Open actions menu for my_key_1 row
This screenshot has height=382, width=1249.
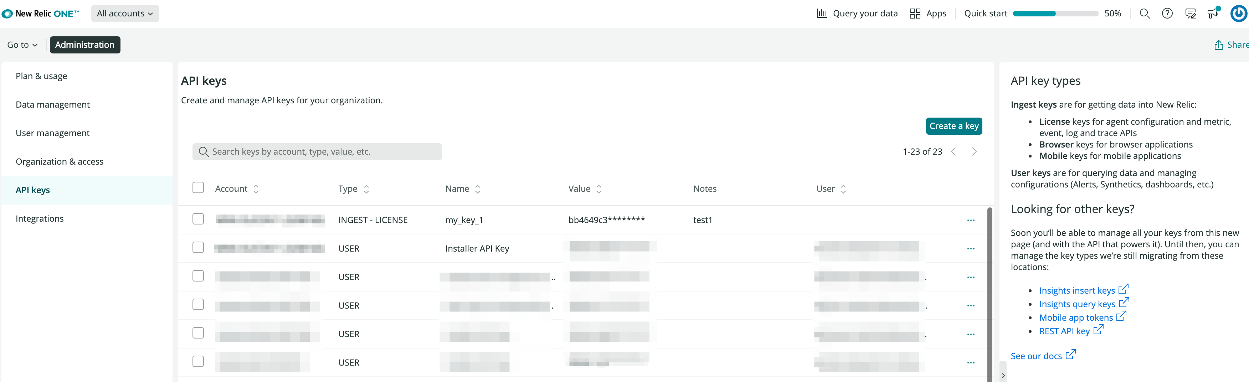[x=970, y=220]
